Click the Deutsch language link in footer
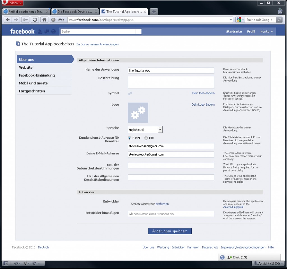The width and height of the screenshot is (287, 269). [x=43, y=247]
